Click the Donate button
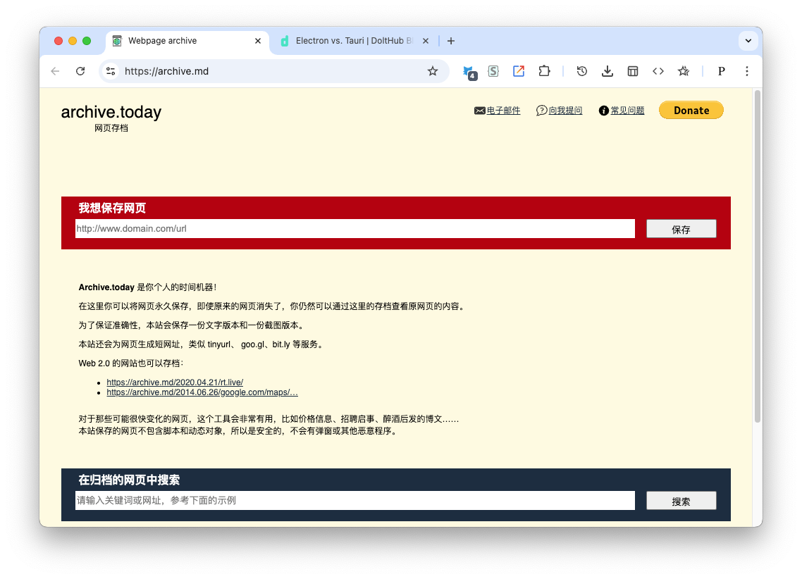The image size is (802, 579). pos(691,110)
